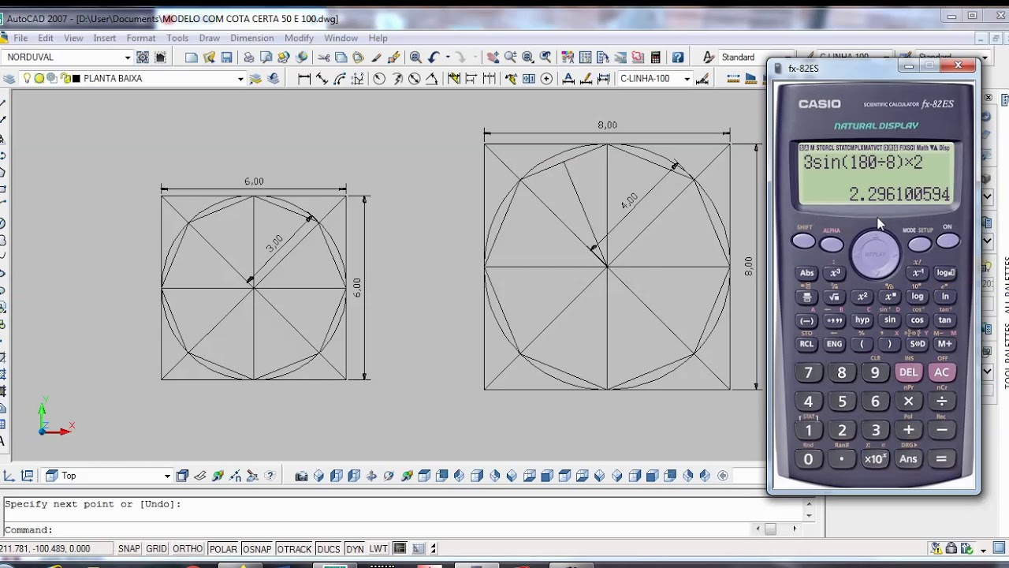Open the Edit menu
This screenshot has height=568, width=1009.
coord(46,38)
